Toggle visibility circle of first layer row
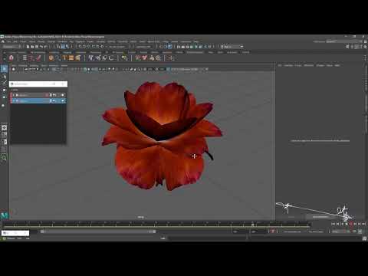The width and height of the screenshot is (368, 276). 63,95
